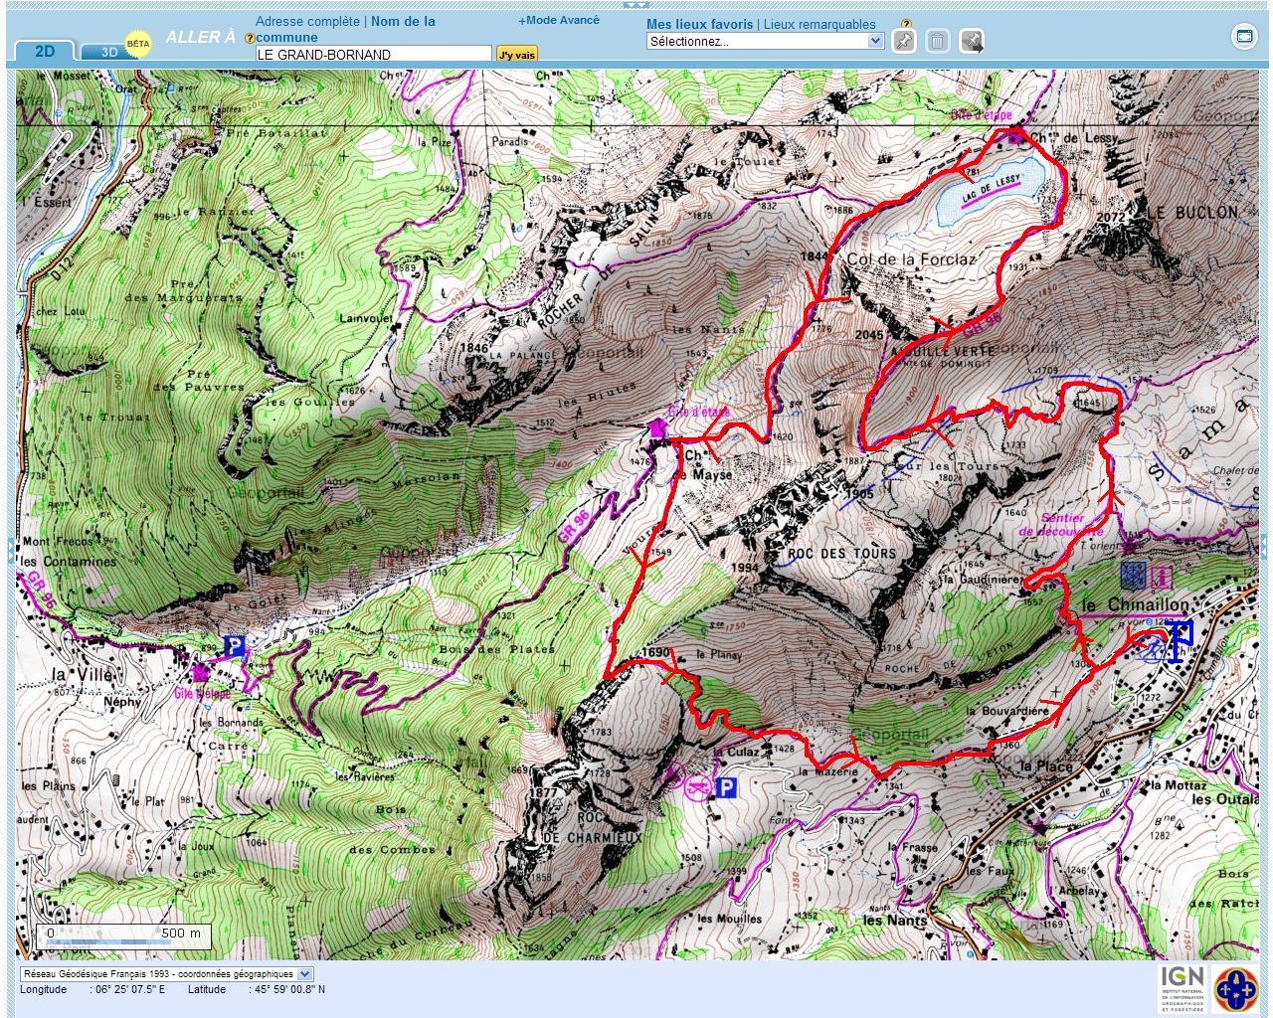Click the share favorite place icon
Viewport: 1273px width, 1018px height.
[x=972, y=41]
